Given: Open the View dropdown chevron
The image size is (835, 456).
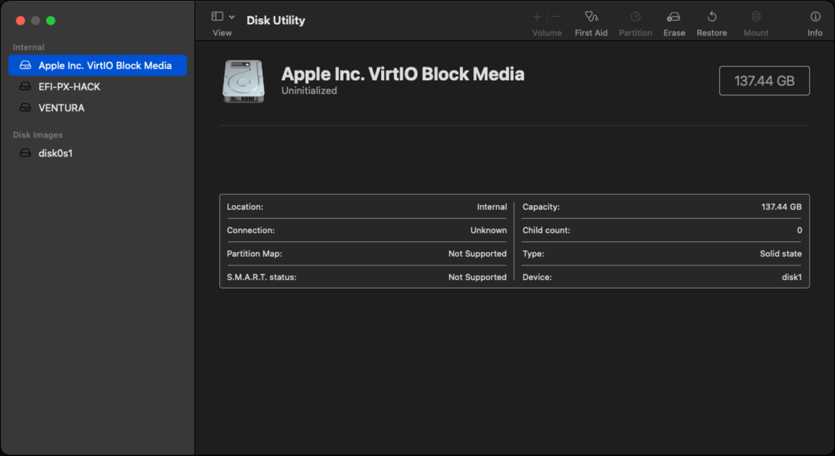Looking at the screenshot, I should coord(232,16).
